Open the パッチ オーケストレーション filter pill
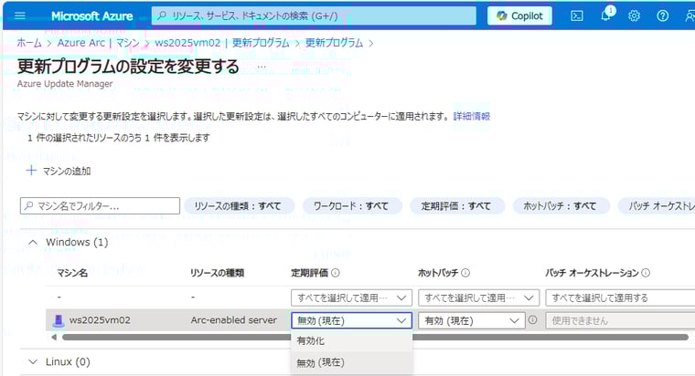The image size is (695, 376). (657, 205)
